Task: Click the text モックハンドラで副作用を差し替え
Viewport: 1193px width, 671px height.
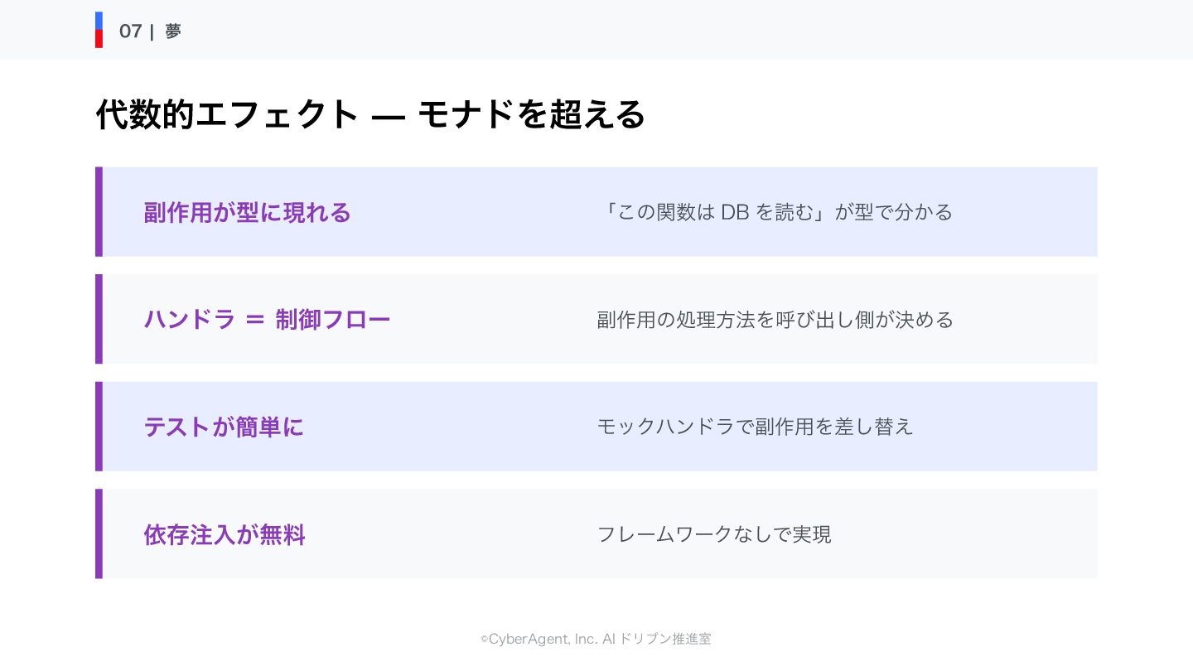Action: tap(755, 427)
